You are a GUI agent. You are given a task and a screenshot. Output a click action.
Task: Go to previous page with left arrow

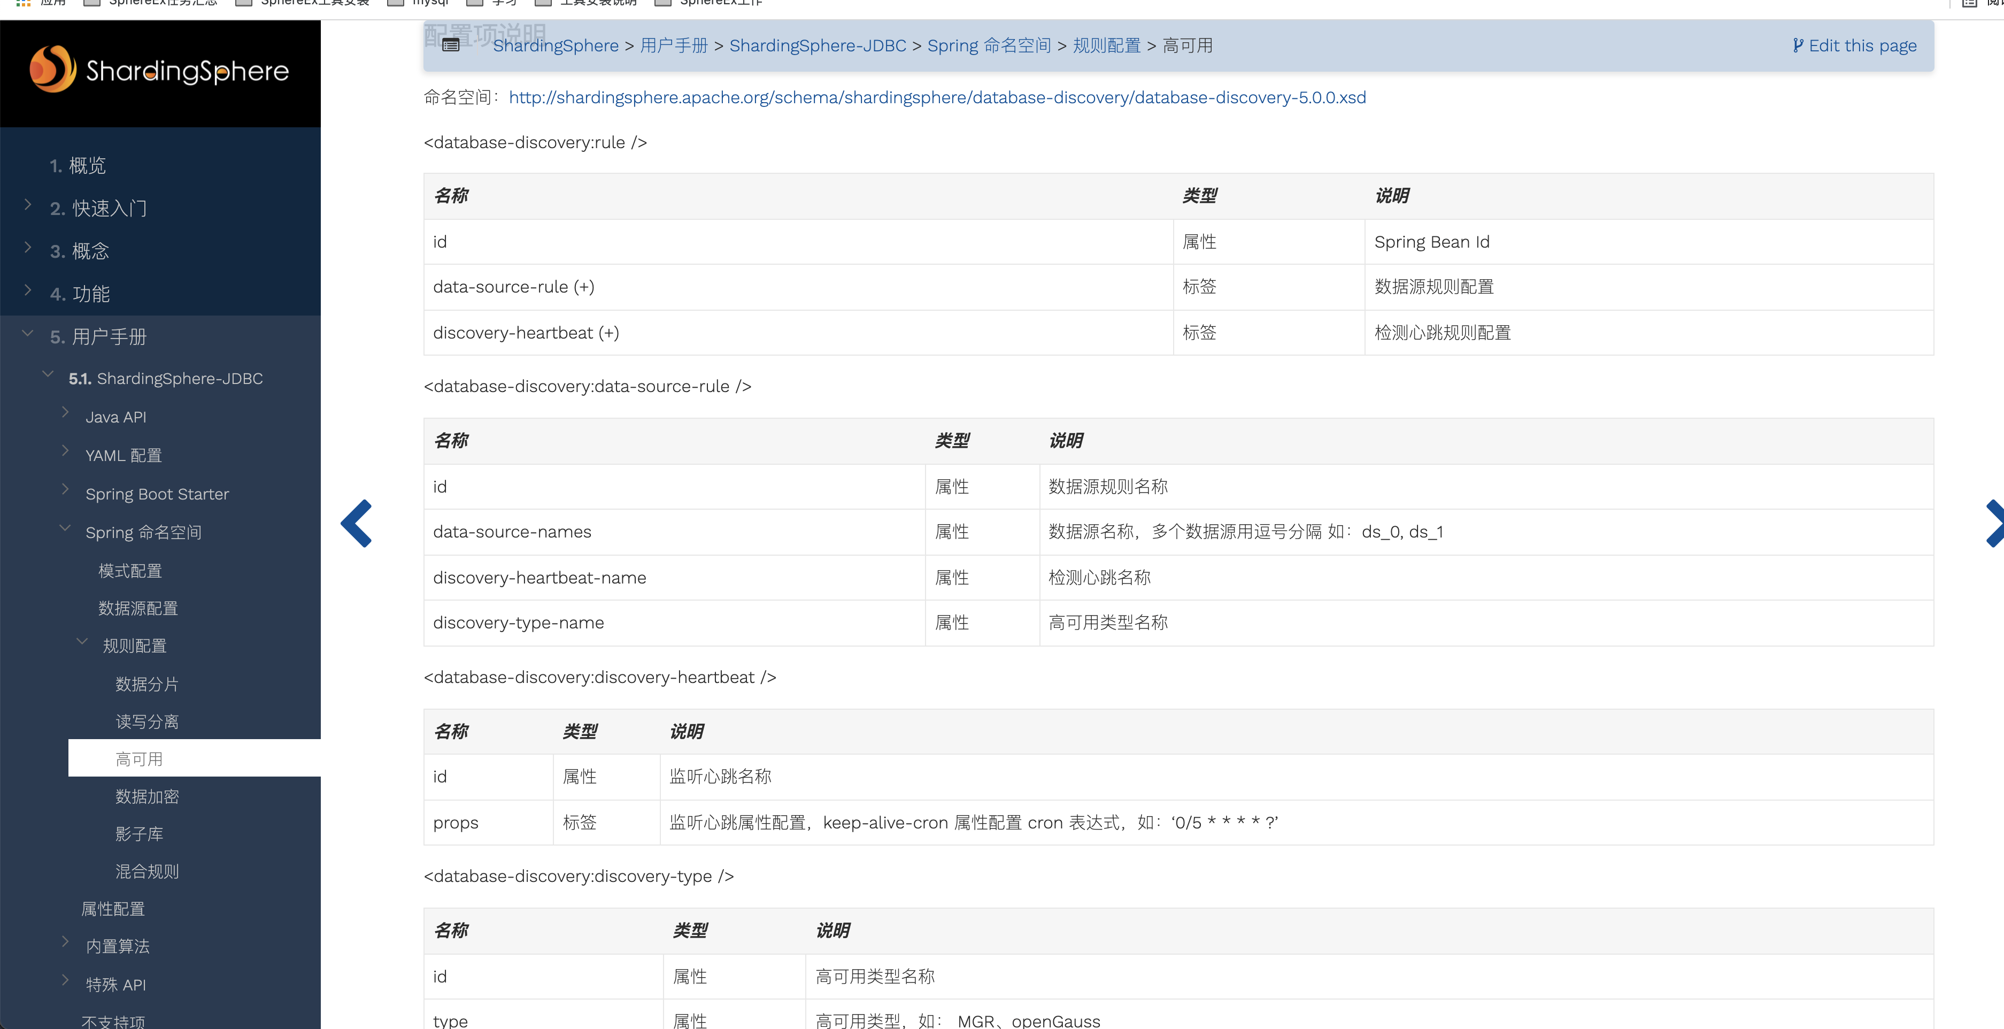(357, 523)
